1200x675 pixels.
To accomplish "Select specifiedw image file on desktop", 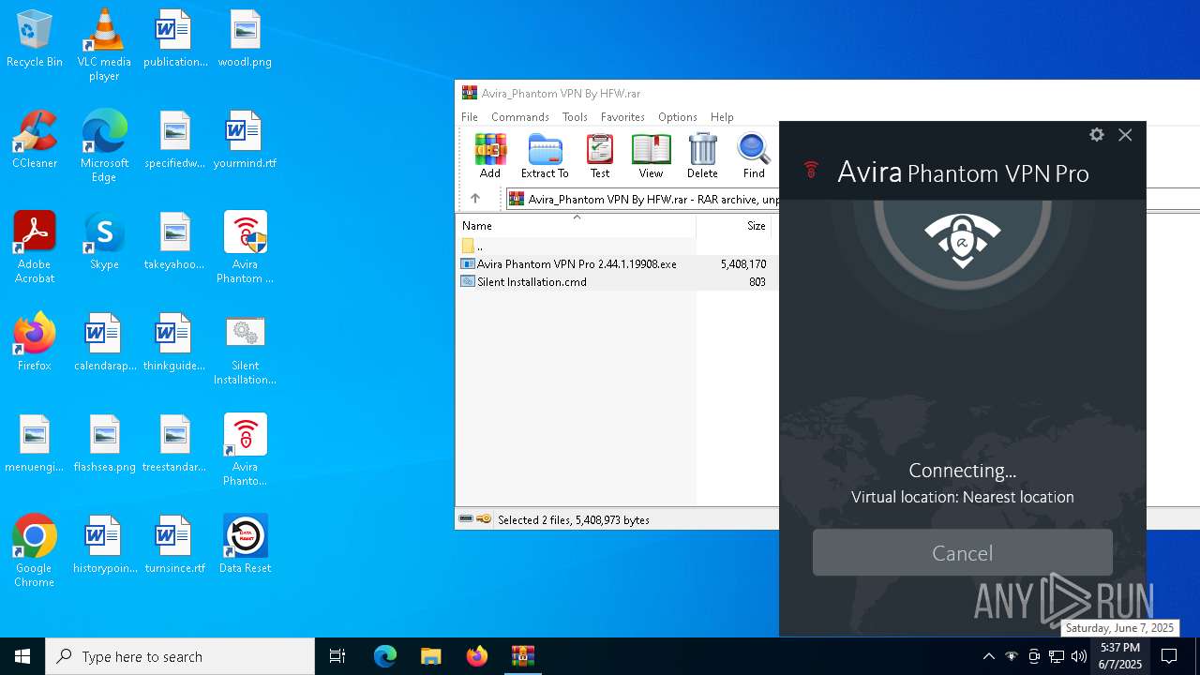I will point(174,140).
